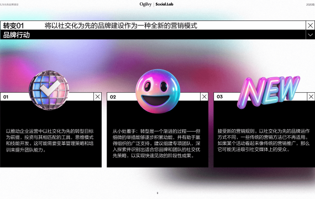Click the card number 01 label

click(6, 97)
